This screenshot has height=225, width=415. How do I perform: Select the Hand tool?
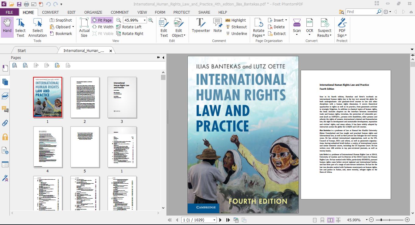[x=7, y=27]
